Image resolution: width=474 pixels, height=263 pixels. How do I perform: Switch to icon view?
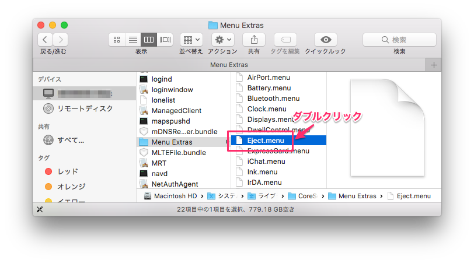117,40
